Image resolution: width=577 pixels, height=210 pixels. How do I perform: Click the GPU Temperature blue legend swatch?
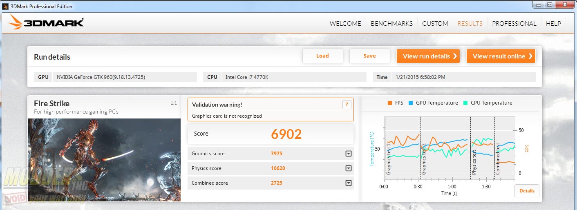pos(410,103)
